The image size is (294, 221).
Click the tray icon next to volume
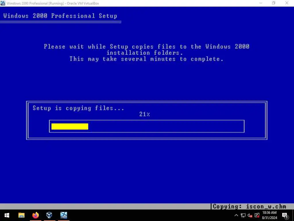point(257,215)
